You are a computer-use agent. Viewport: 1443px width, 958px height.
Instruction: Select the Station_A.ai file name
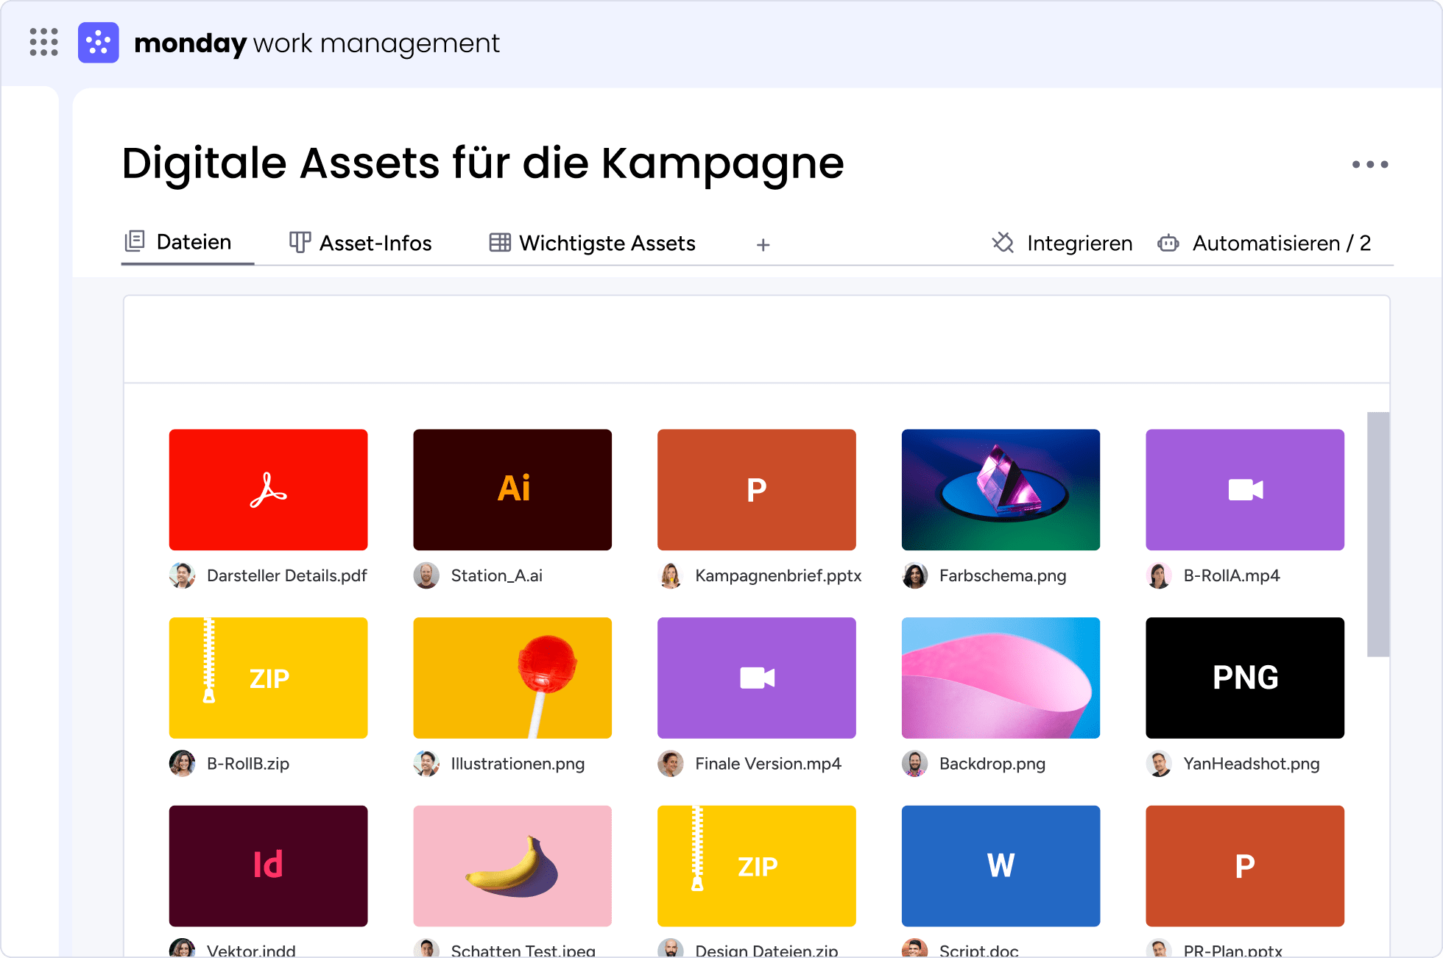click(497, 575)
